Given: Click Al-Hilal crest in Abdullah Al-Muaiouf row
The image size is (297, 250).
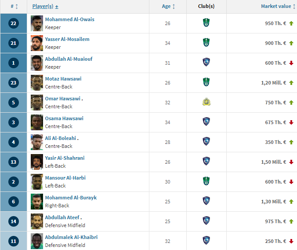Looking at the screenshot, I should [206, 62].
